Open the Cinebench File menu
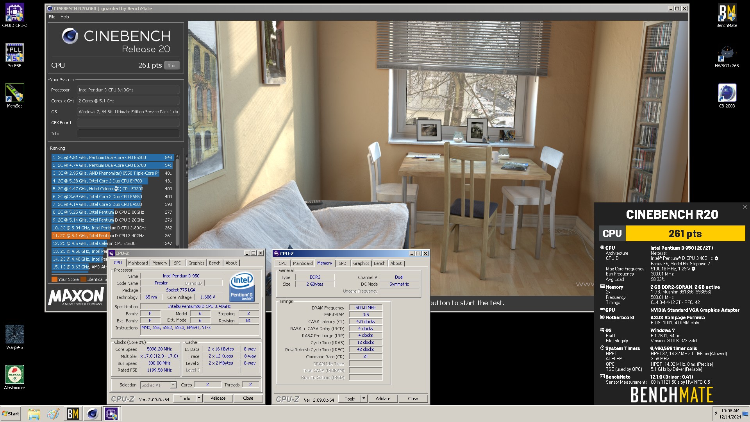The width and height of the screenshot is (750, 422). click(x=52, y=17)
